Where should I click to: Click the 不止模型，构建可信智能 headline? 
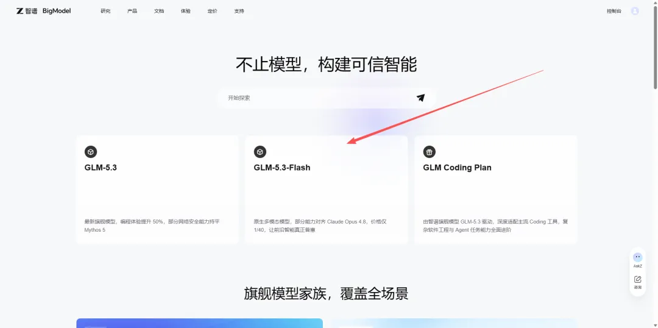point(326,65)
